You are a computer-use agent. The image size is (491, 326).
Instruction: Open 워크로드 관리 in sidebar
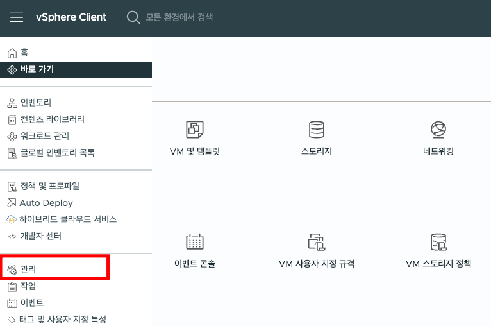[x=44, y=136]
